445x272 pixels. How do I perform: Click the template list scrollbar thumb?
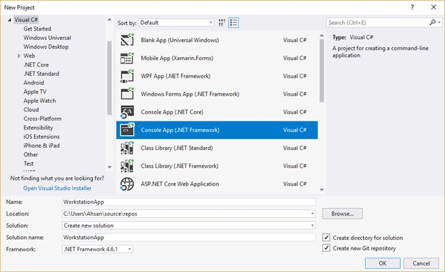point(322,70)
